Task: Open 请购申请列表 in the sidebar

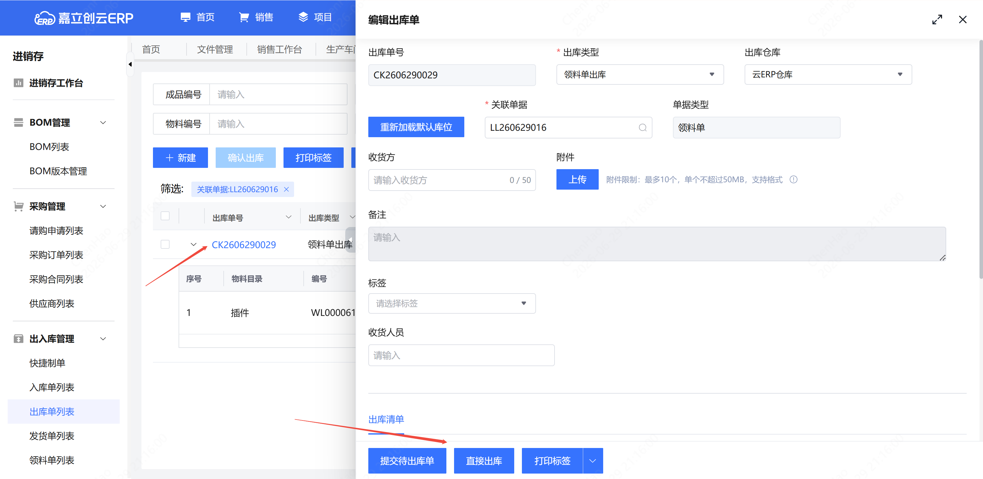Action: pos(56,231)
